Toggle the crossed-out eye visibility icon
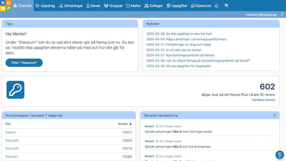The width and height of the screenshot is (286, 161). [226, 6]
